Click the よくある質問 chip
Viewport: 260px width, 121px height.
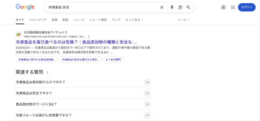pyautogui.click(x=113, y=60)
